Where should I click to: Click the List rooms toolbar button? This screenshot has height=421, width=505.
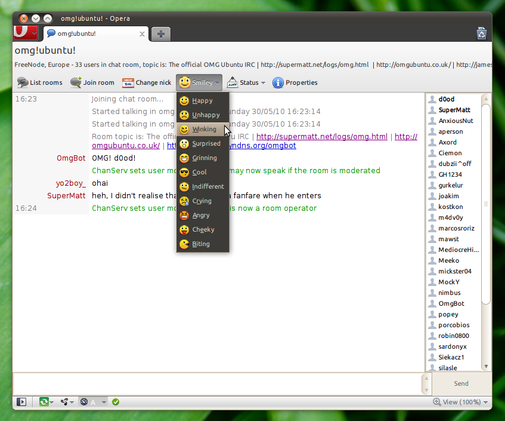click(39, 82)
